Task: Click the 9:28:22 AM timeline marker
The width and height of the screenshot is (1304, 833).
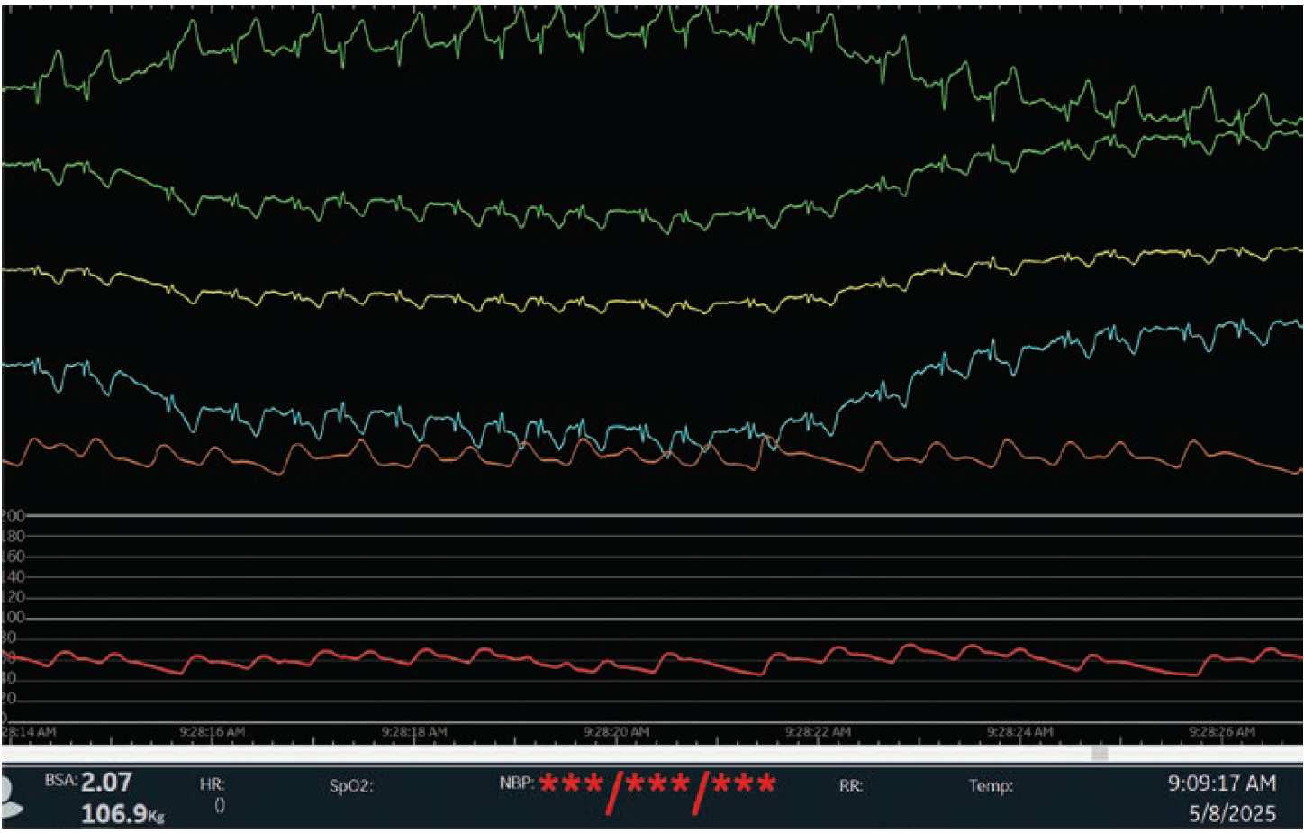Action: coord(818,732)
